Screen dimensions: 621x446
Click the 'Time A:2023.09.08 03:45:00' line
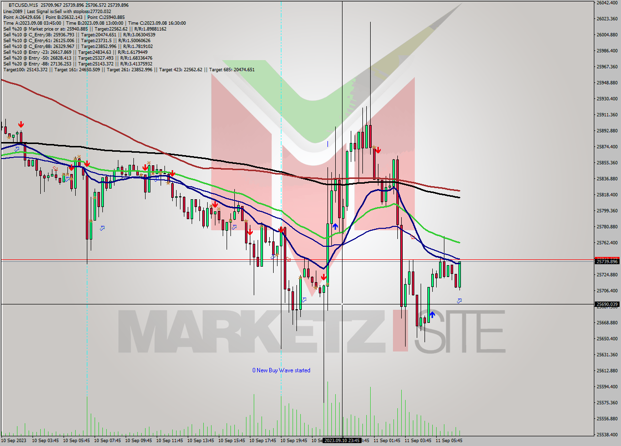94,23
